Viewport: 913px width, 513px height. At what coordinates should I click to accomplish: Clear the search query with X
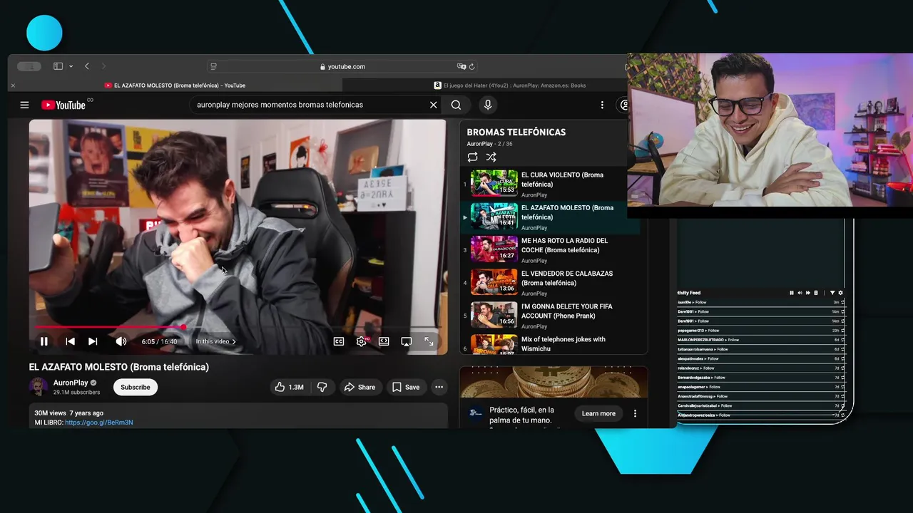(433, 105)
